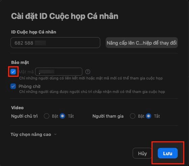Image resolution: width=189 pixels, height=166 pixels.
Task: Toggle the Phòng chờ waiting room checkbox
Action: [x=13, y=86]
